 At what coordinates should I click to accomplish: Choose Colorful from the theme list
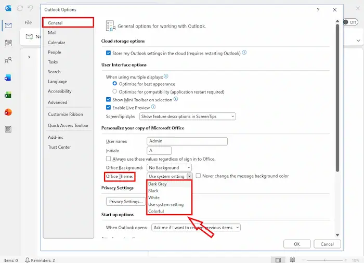pos(169,211)
